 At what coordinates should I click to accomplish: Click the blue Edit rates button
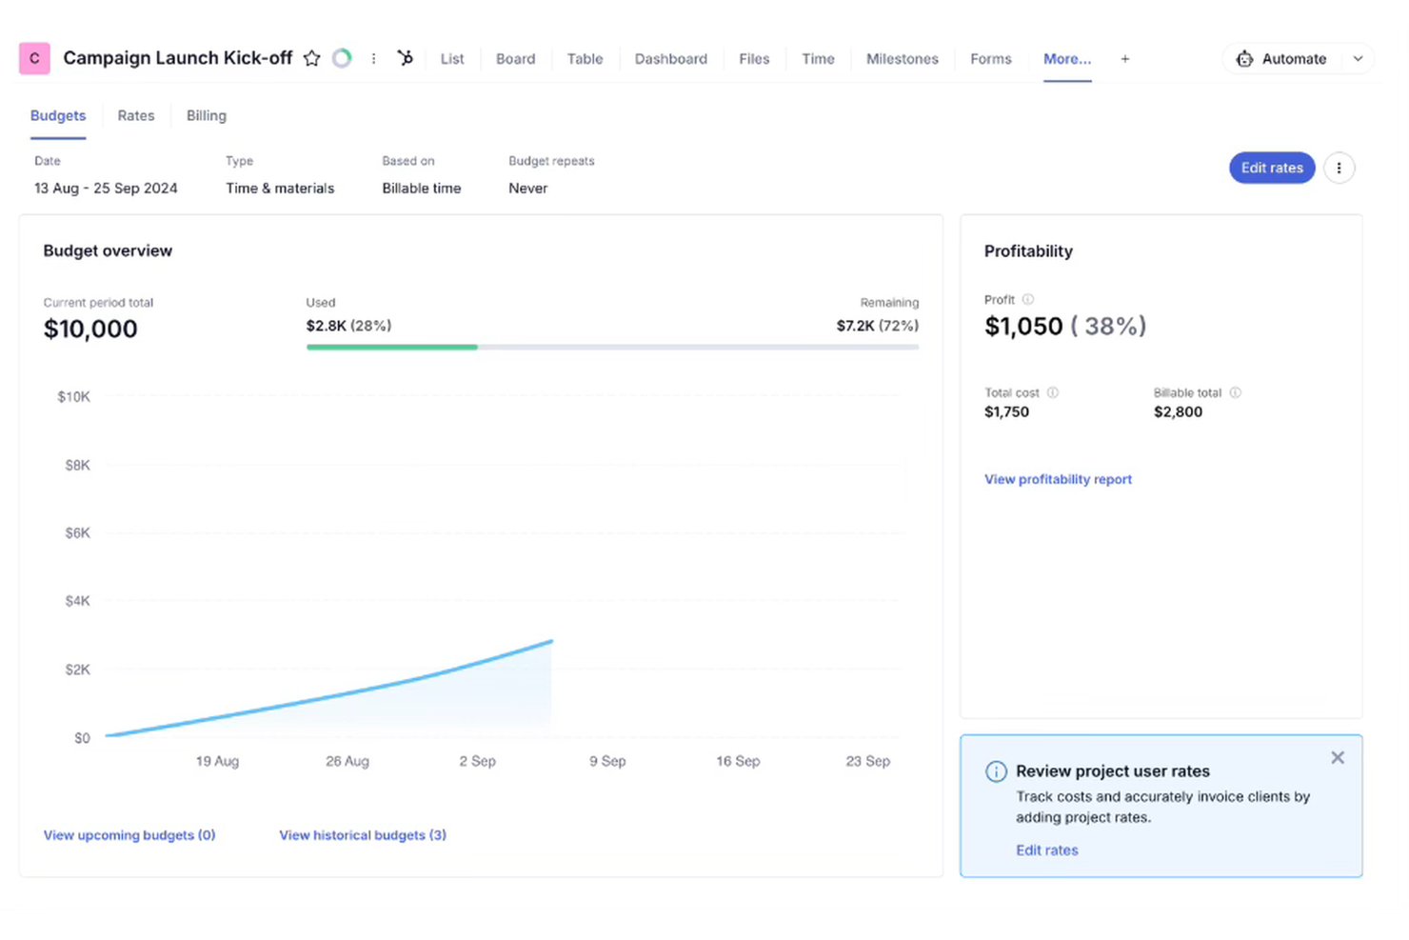coord(1272,168)
